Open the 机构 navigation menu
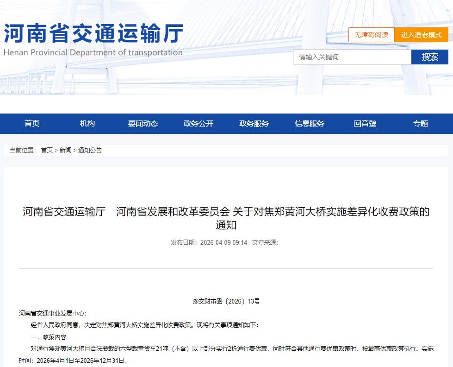The image size is (453, 367). tap(87, 124)
